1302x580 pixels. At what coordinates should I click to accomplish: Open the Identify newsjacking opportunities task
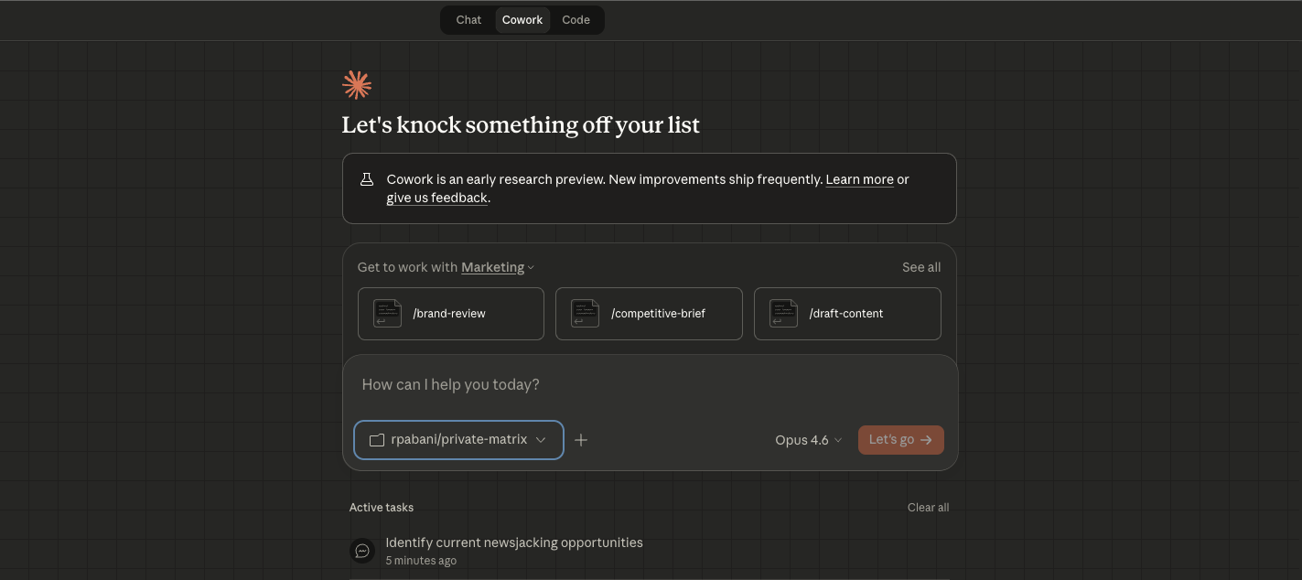513,542
